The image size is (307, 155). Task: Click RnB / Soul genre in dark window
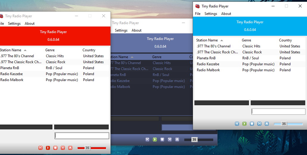point(161,75)
